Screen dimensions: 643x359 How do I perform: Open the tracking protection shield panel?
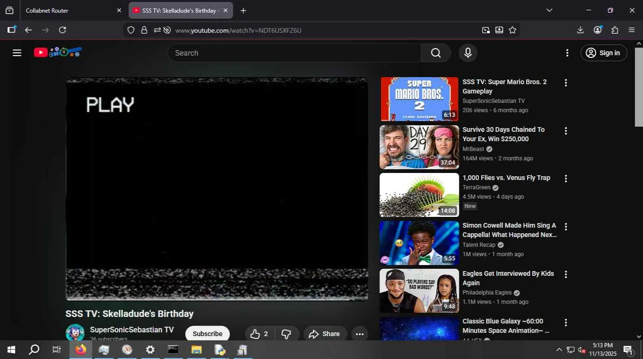pos(131,30)
